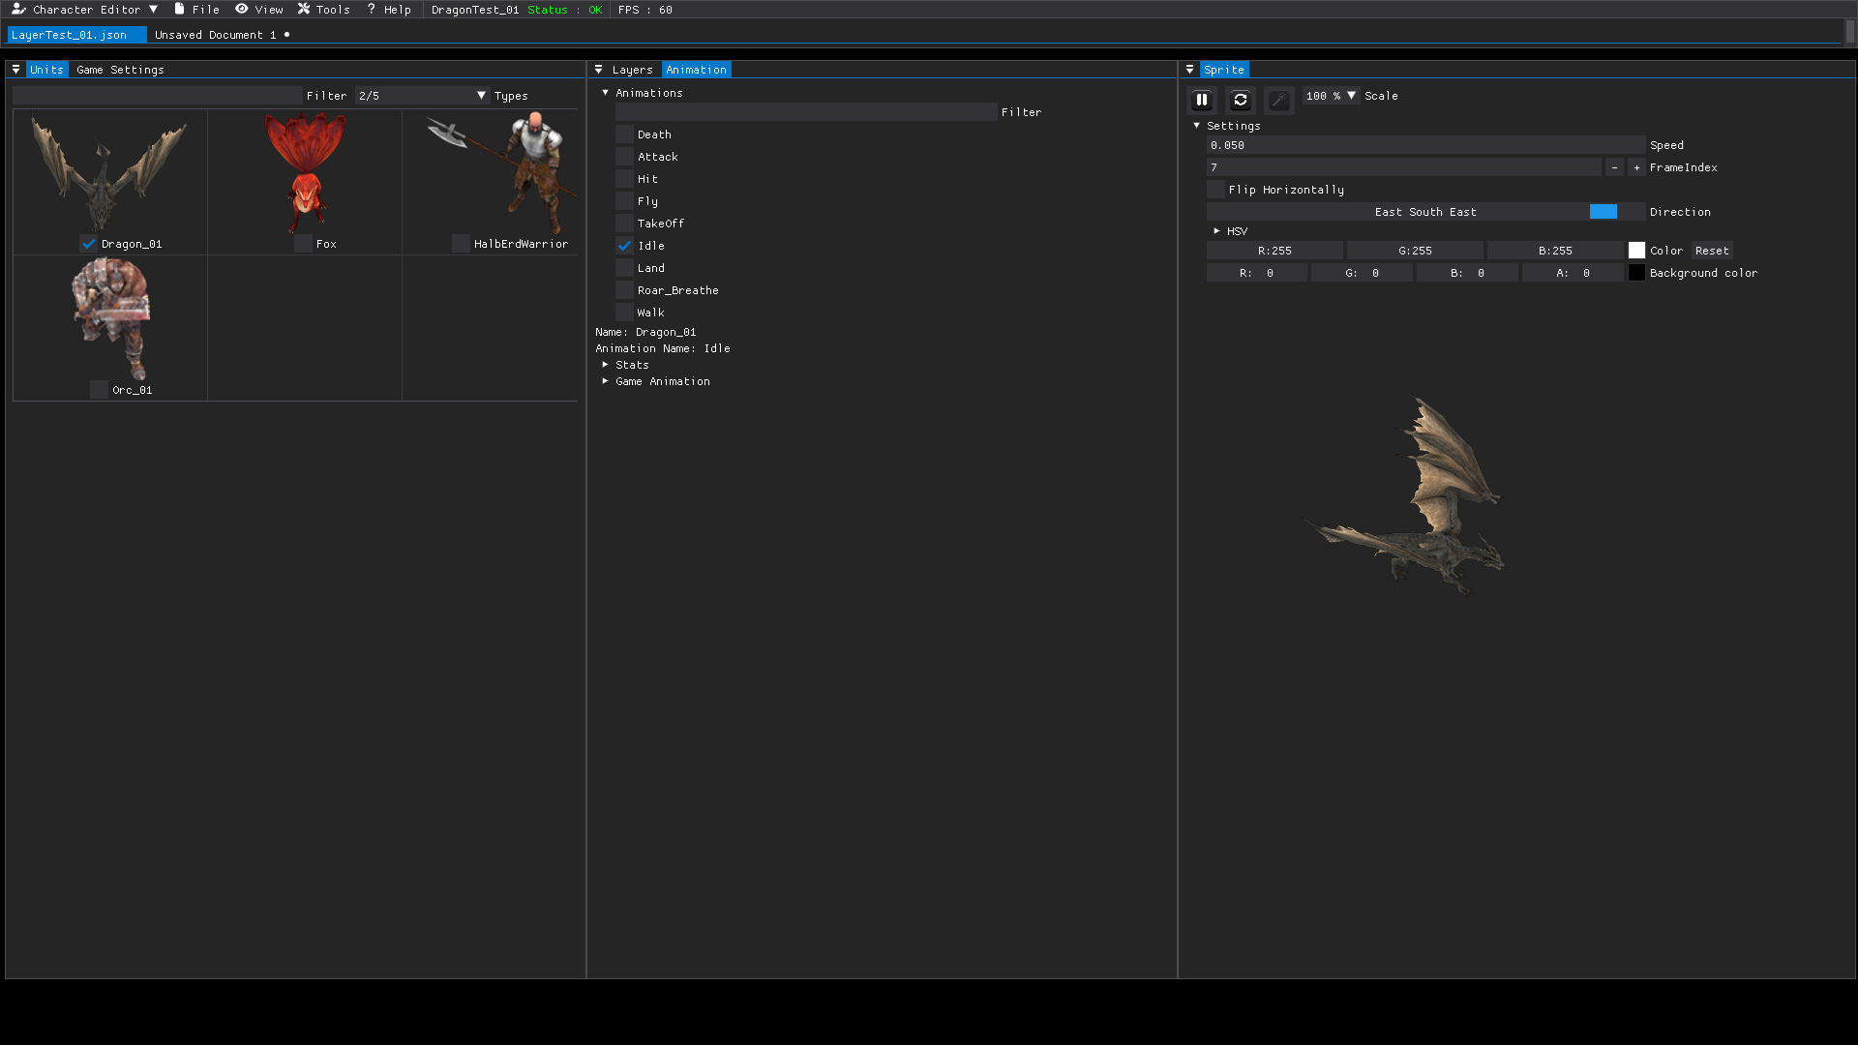
Task: Switch to Unsaved Document 1
Action: tap(215, 34)
